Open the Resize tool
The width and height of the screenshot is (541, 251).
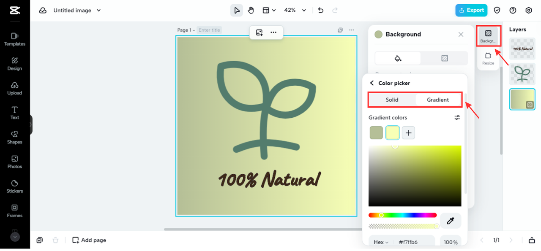coord(488,58)
